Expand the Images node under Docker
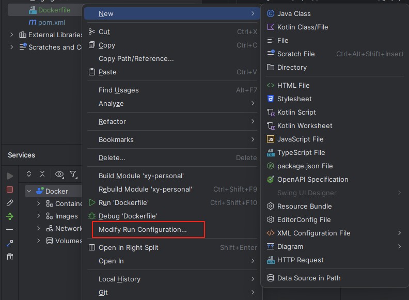The width and height of the screenshot is (409, 300). (x=39, y=216)
